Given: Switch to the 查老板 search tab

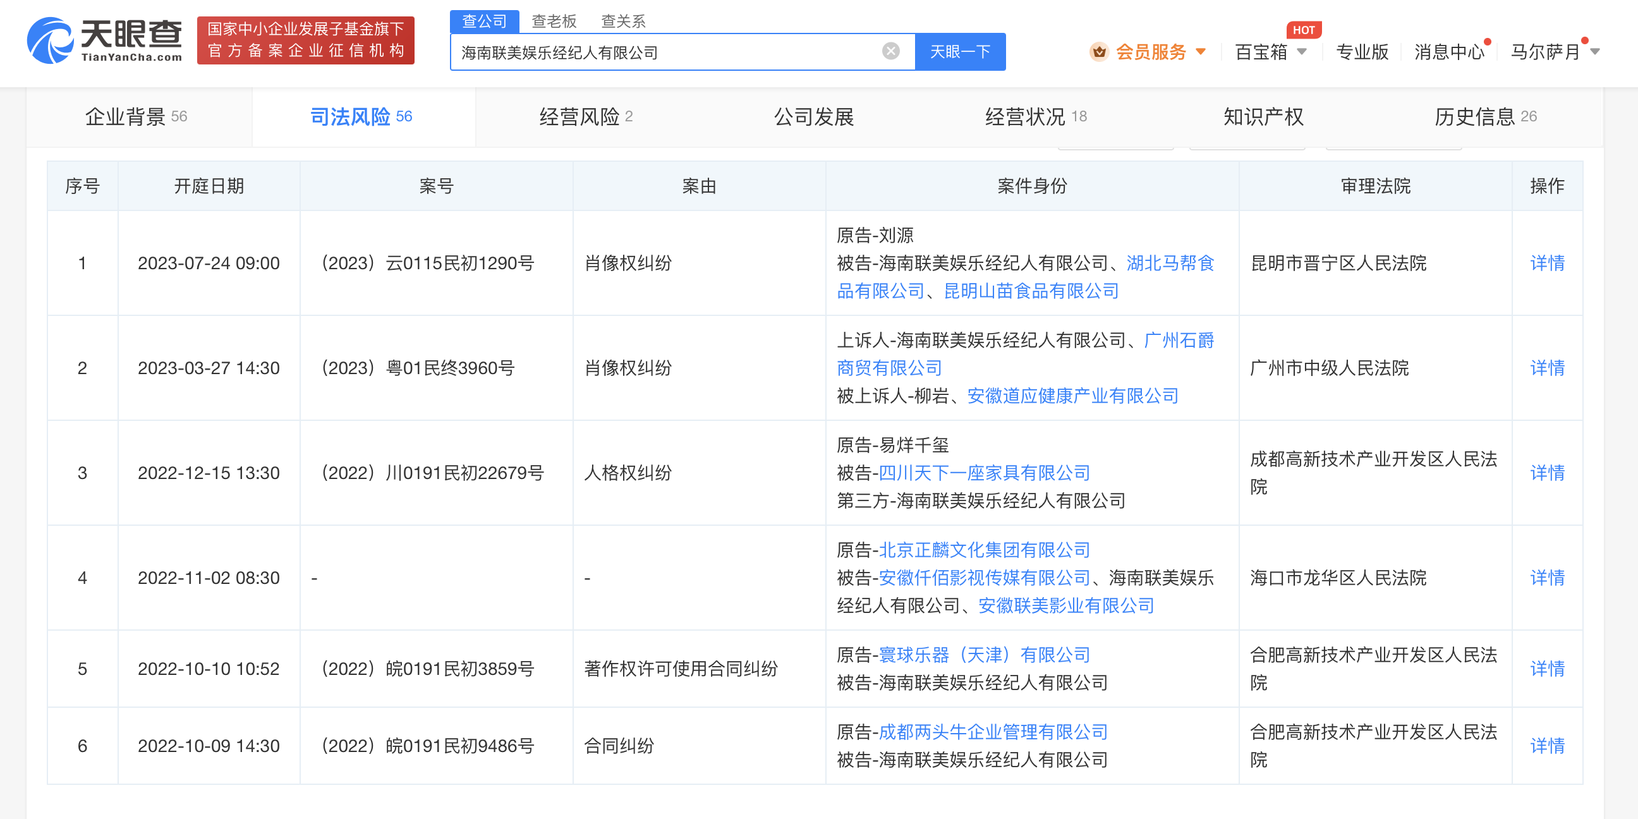Looking at the screenshot, I should (554, 21).
